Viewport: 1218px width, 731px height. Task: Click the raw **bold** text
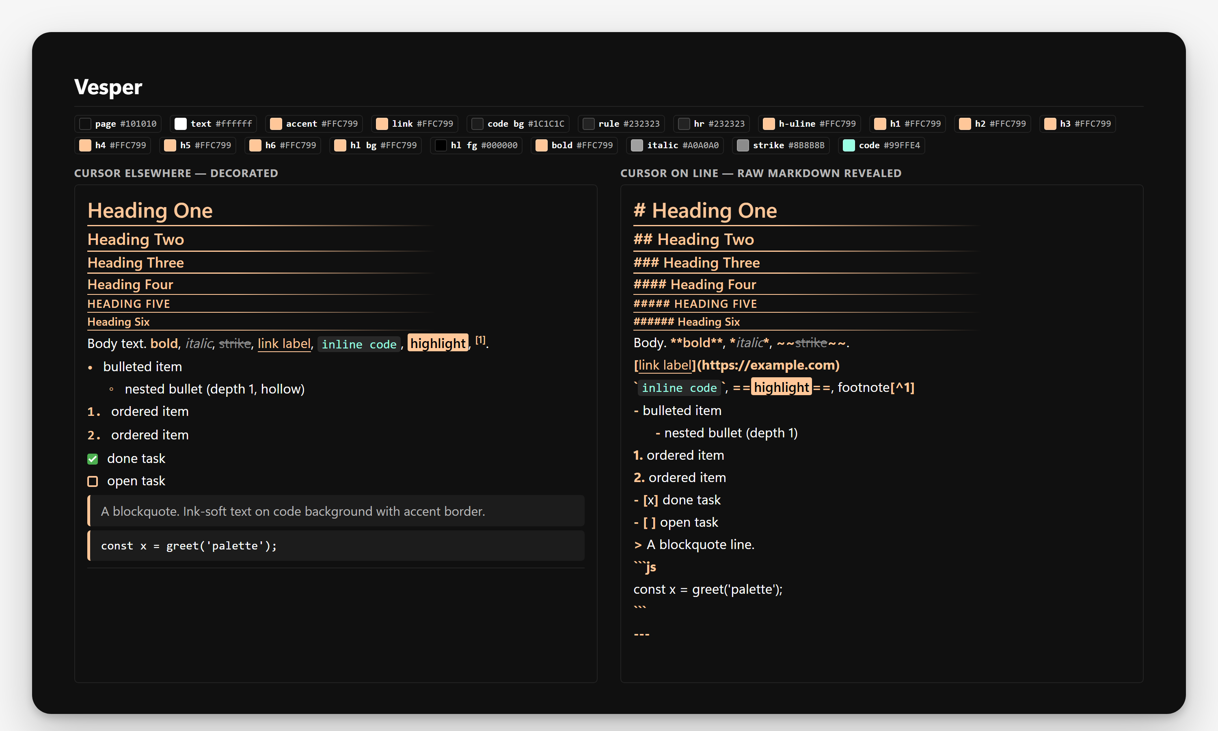[697, 343]
